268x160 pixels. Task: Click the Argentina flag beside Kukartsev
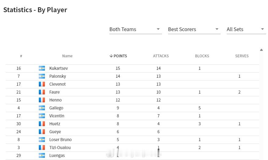coord(42,68)
